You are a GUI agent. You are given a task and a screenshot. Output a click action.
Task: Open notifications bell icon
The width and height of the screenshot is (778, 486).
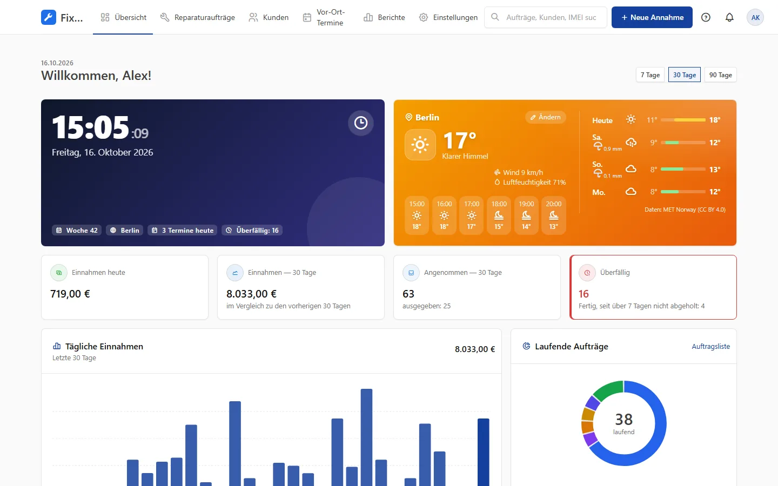pos(729,17)
